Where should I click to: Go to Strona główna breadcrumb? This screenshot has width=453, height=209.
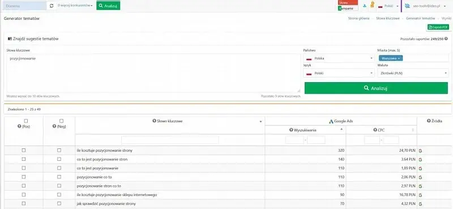click(x=358, y=18)
